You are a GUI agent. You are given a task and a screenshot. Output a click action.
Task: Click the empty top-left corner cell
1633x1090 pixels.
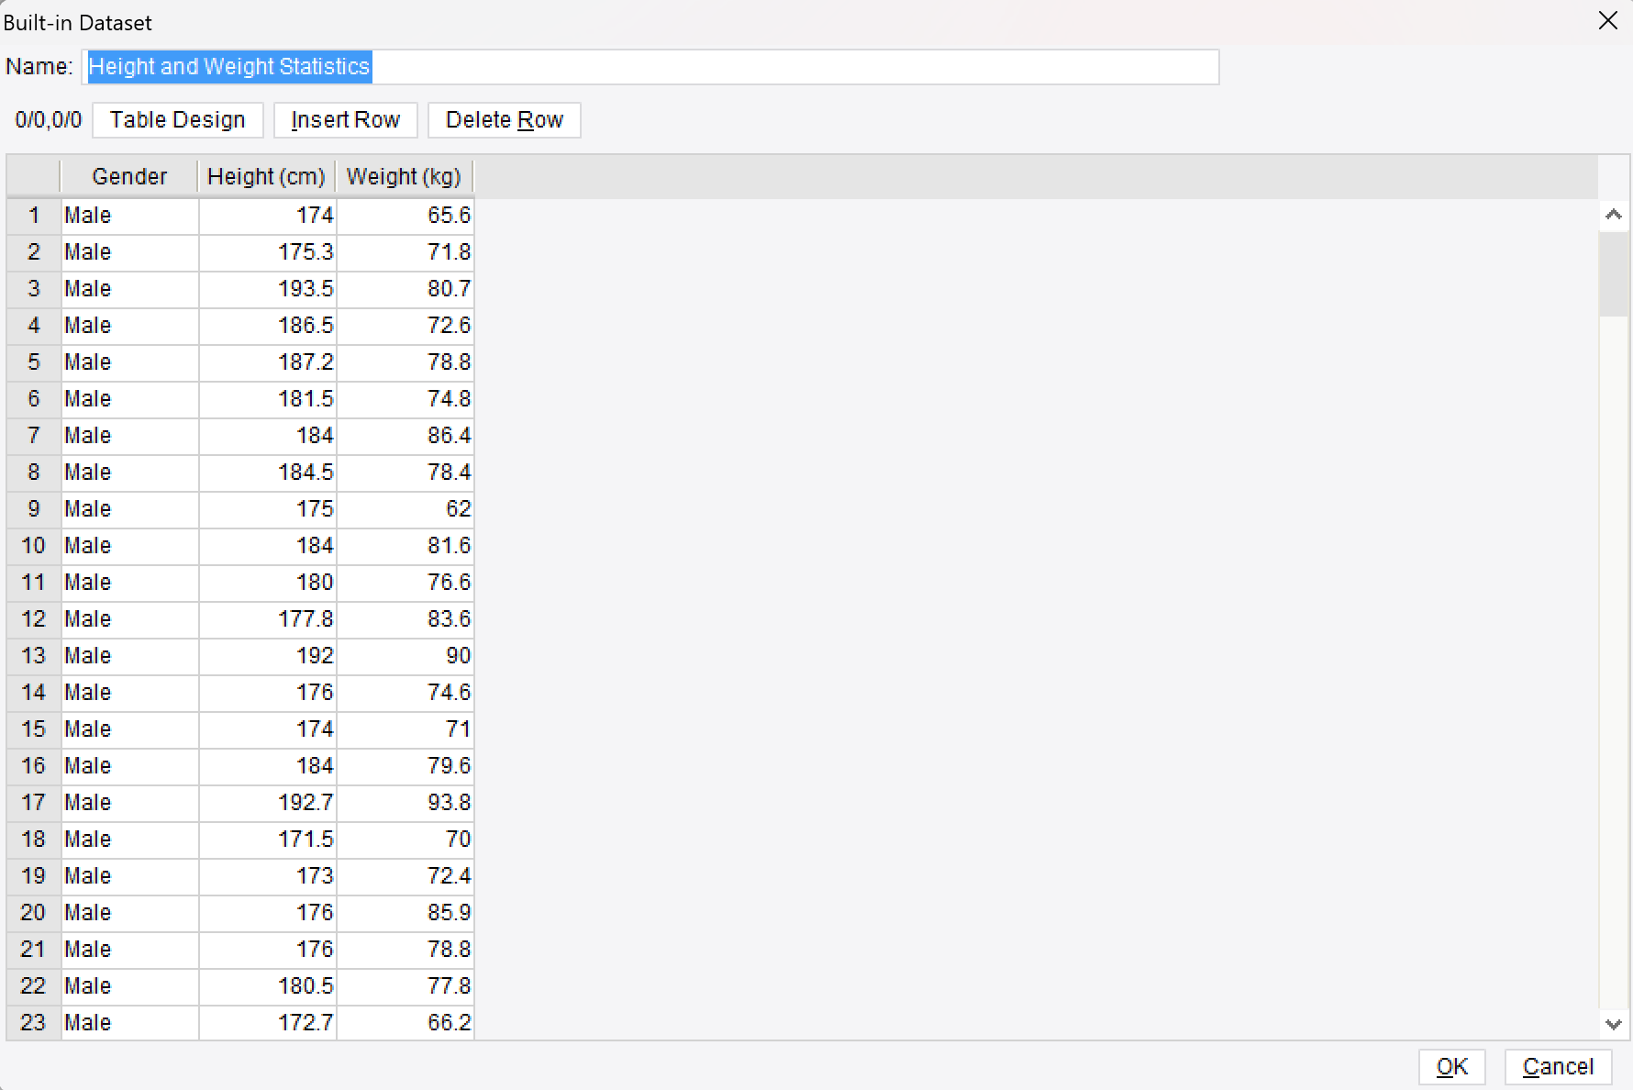pyautogui.click(x=33, y=176)
